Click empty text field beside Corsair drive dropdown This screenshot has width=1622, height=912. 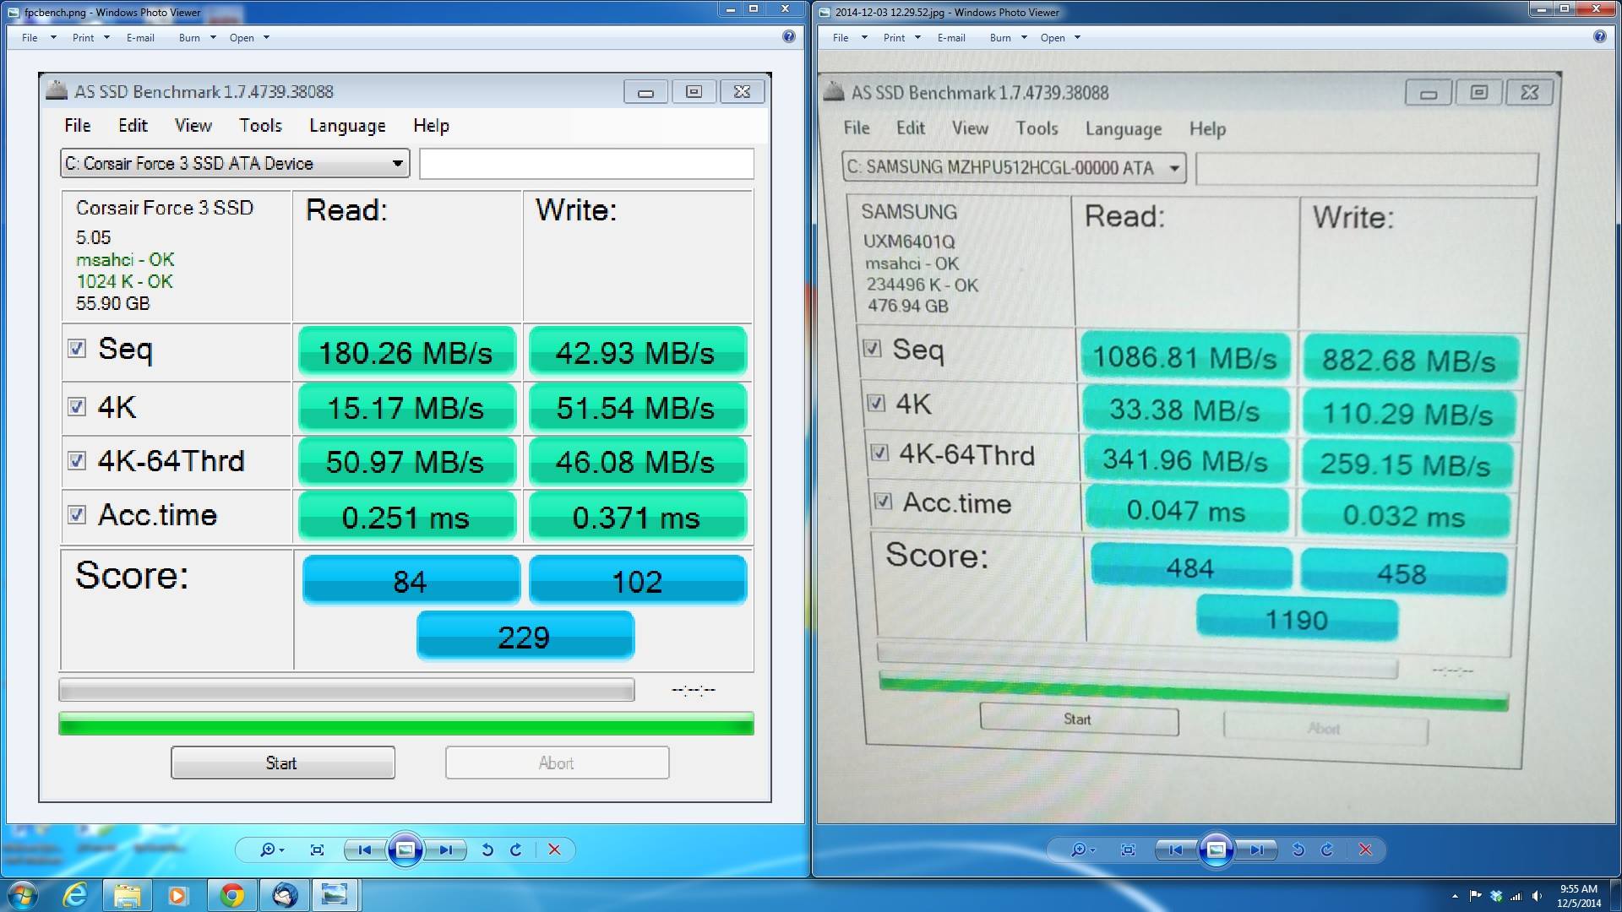coord(586,163)
